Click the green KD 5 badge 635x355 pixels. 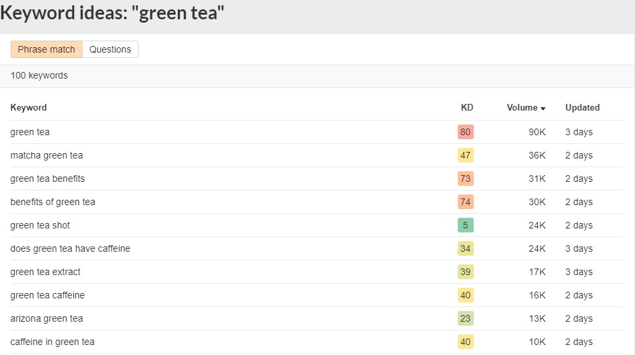(x=466, y=225)
